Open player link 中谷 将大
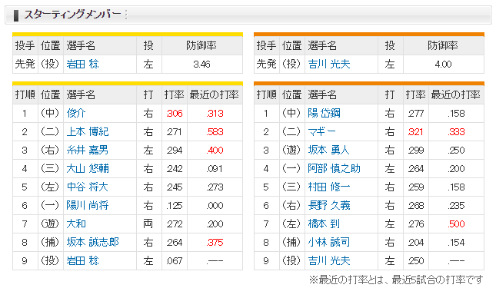 click(88, 187)
